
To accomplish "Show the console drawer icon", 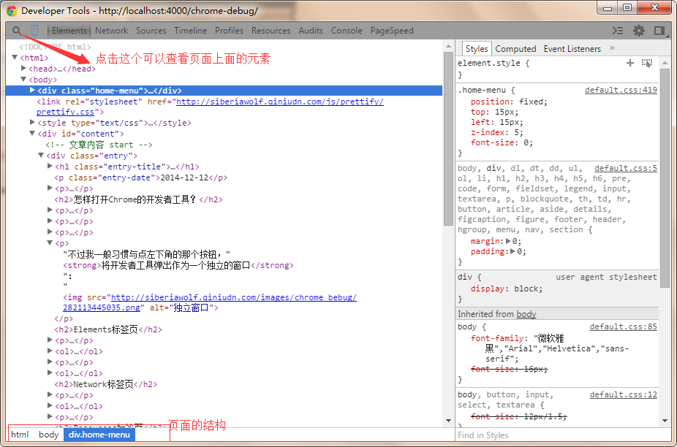I will (x=618, y=31).
